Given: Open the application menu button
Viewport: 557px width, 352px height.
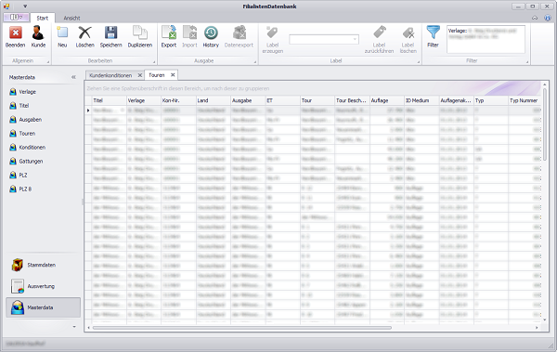Looking at the screenshot, I should [16, 17].
